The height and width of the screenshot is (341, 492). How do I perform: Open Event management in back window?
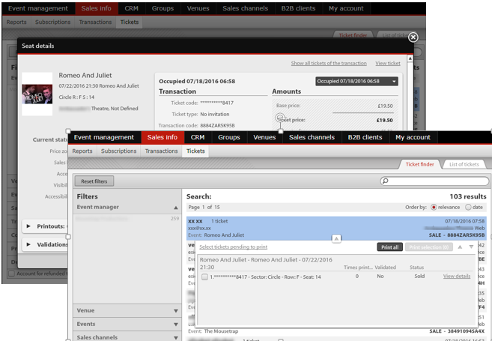[x=38, y=8]
